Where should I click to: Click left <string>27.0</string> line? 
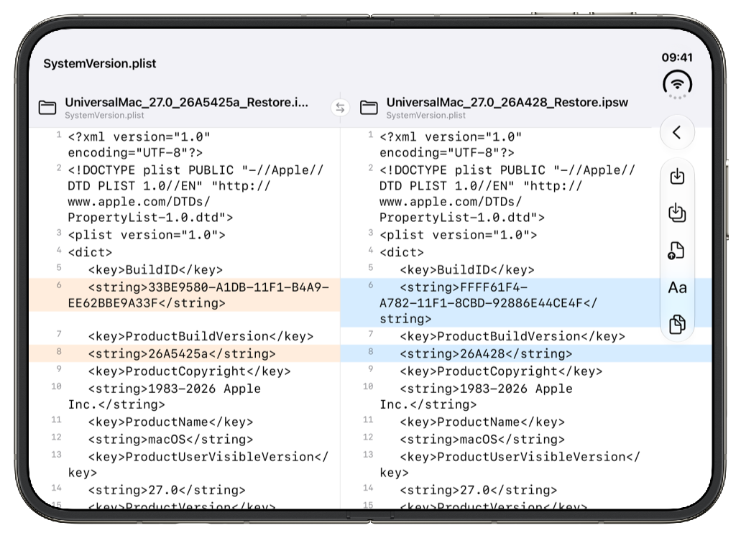click(167, 490)
